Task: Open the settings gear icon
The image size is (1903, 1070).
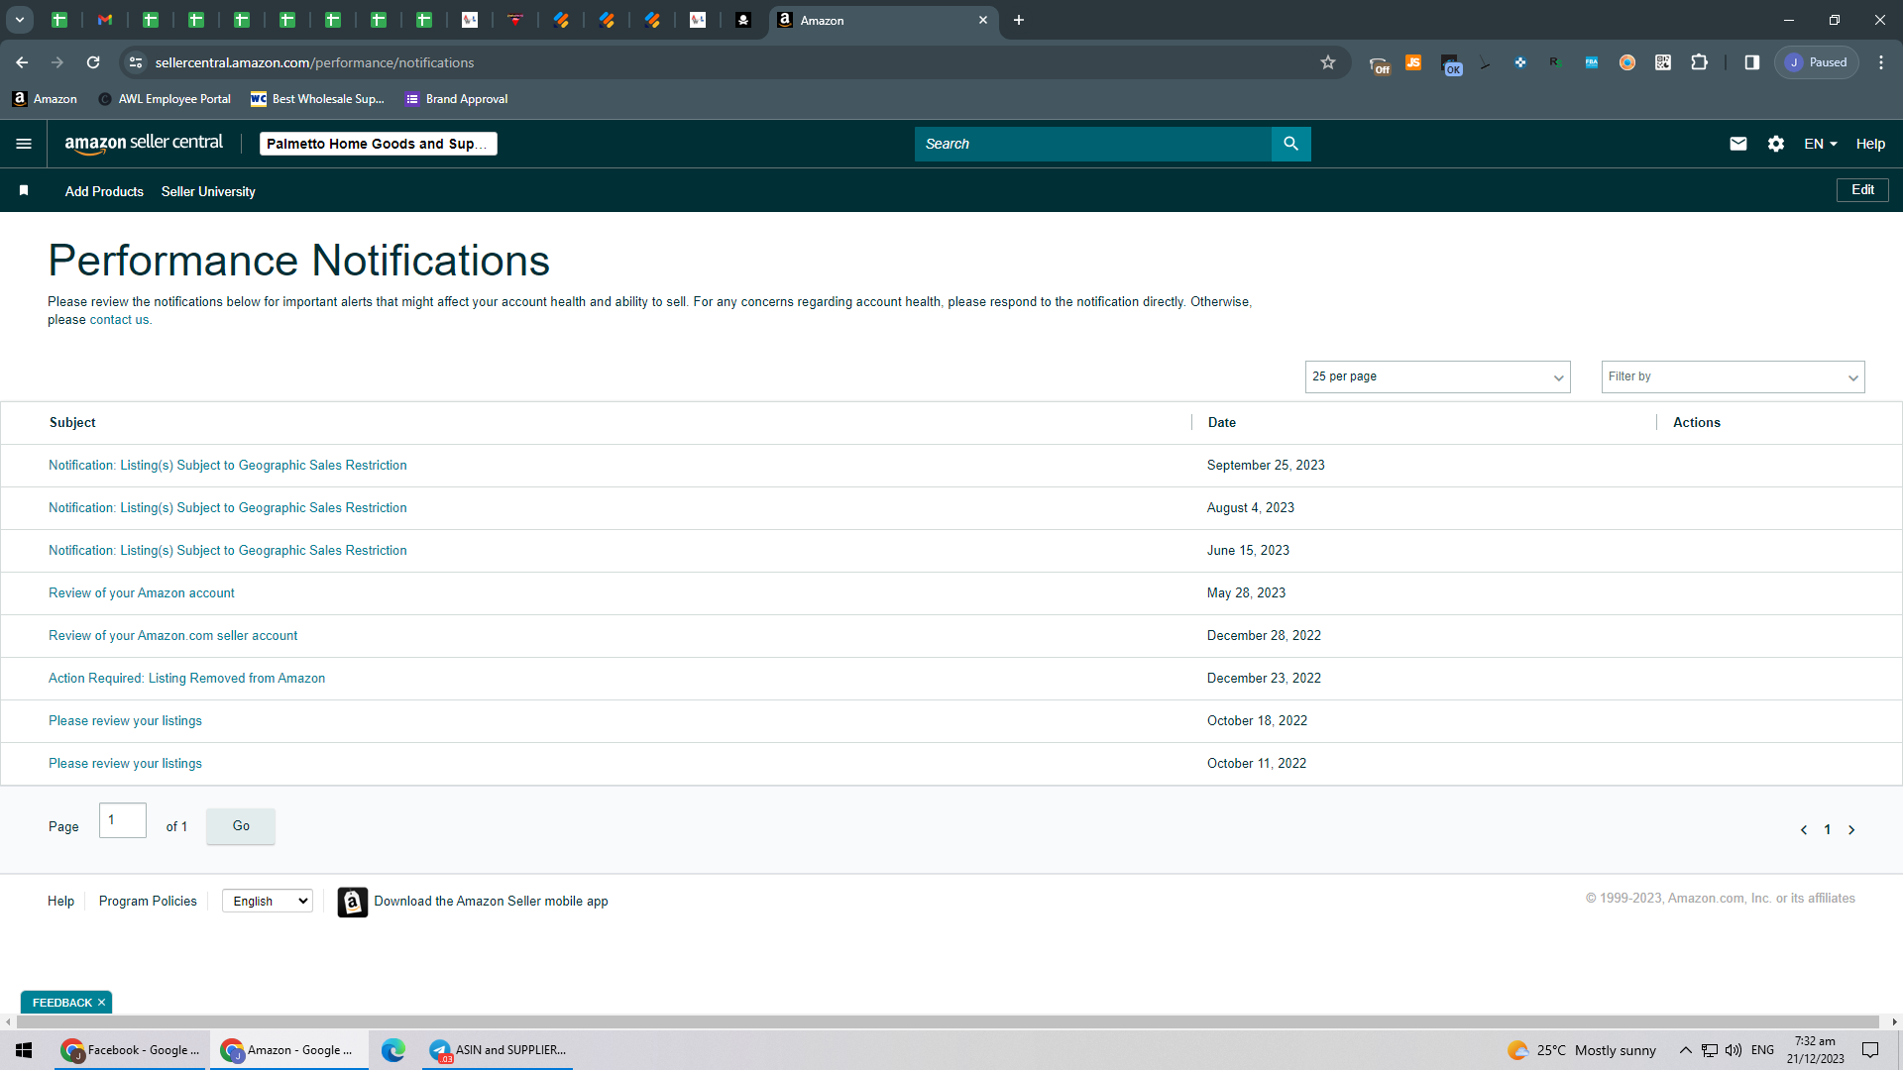Action: coord(1776,144)
